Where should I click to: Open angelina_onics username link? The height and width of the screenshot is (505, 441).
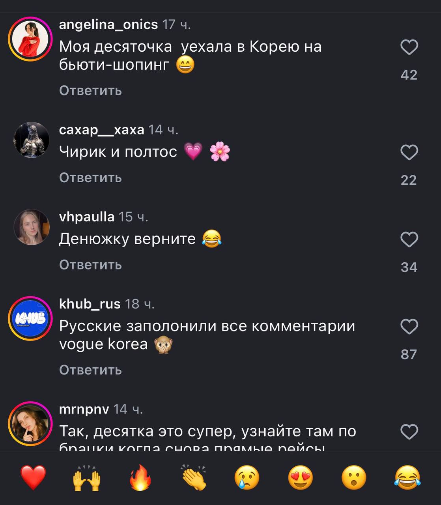(108, 24)
